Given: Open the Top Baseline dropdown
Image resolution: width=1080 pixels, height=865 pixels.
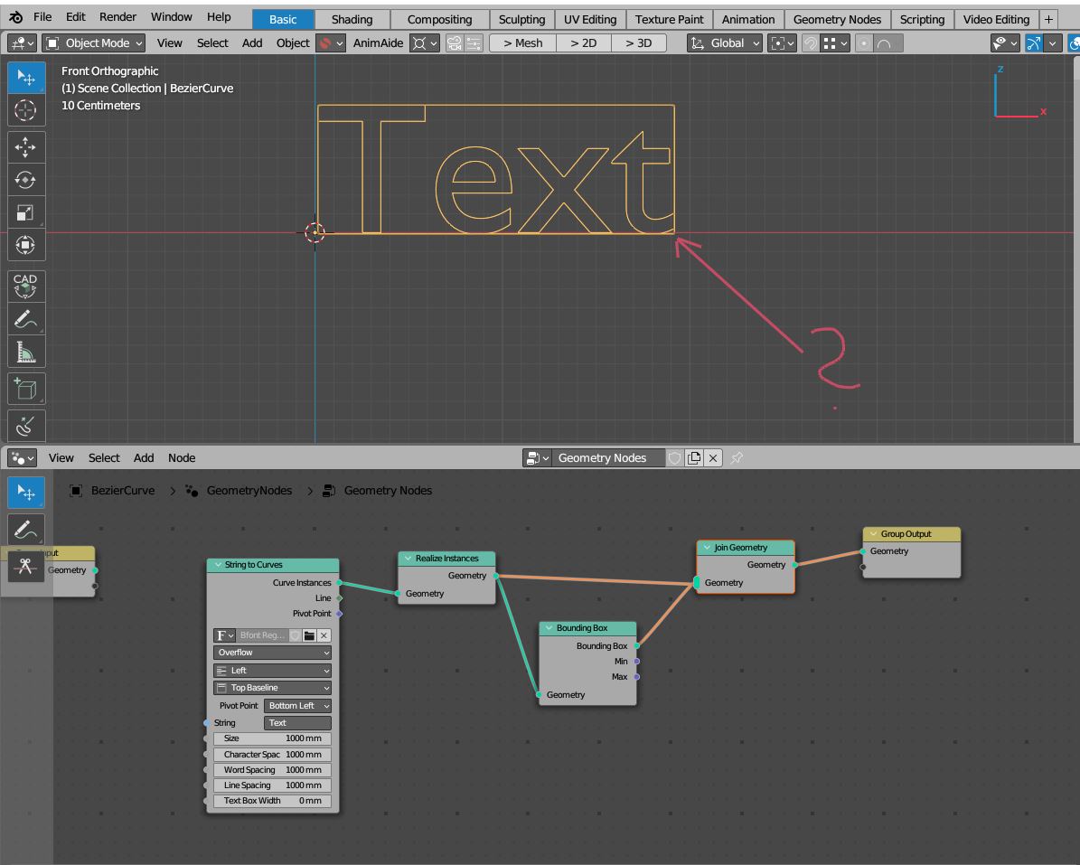Looking at the screenshot, I should (272, 687).
